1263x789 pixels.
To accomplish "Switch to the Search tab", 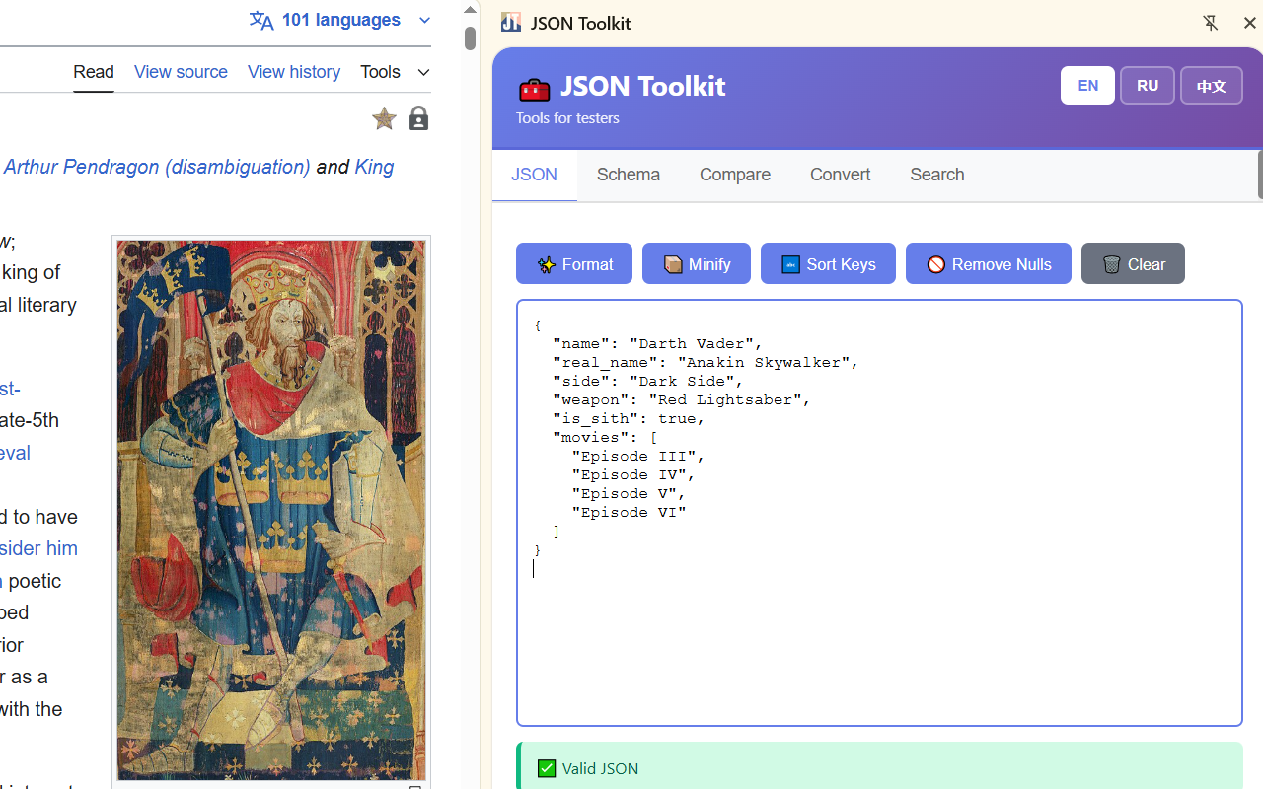I will tap(937, 175).
